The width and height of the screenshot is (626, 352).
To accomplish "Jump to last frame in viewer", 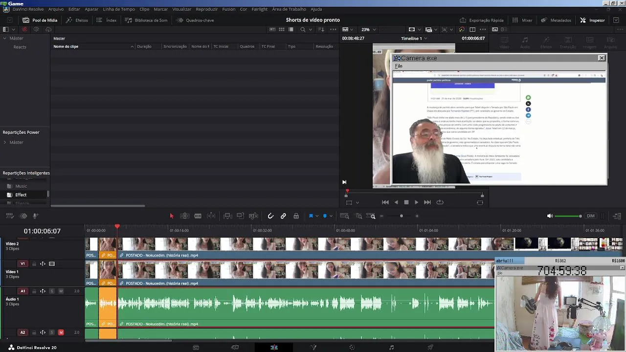I will pyautogui.click(x=427, y=202).
